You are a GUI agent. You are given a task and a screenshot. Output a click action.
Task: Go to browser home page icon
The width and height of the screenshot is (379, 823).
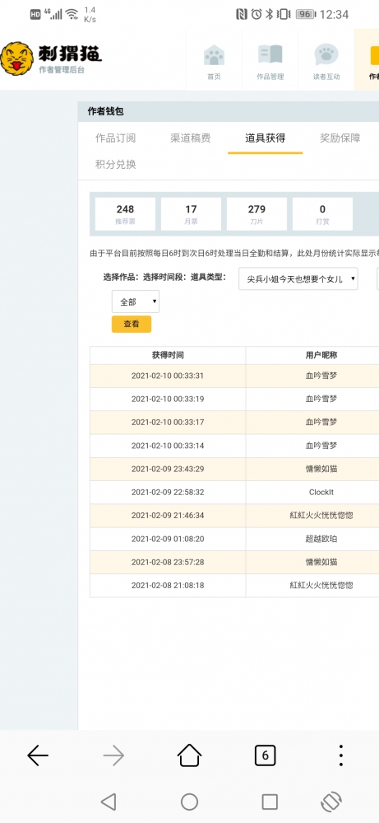(x=189, y=755)
